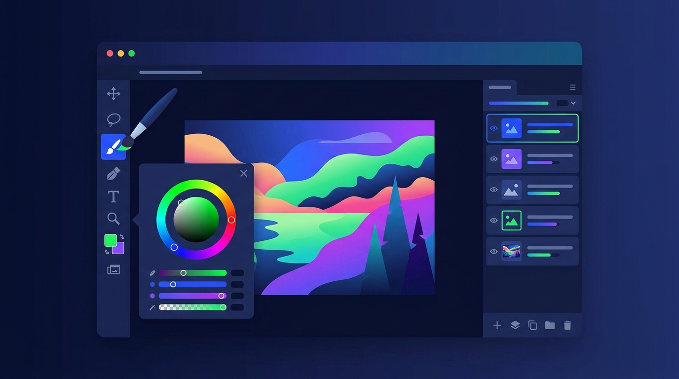This screenshot has height=379, width=679.
Task: Click the blue dot beside the blue slider
Action: pyautogui.click(x=152, y=284)
